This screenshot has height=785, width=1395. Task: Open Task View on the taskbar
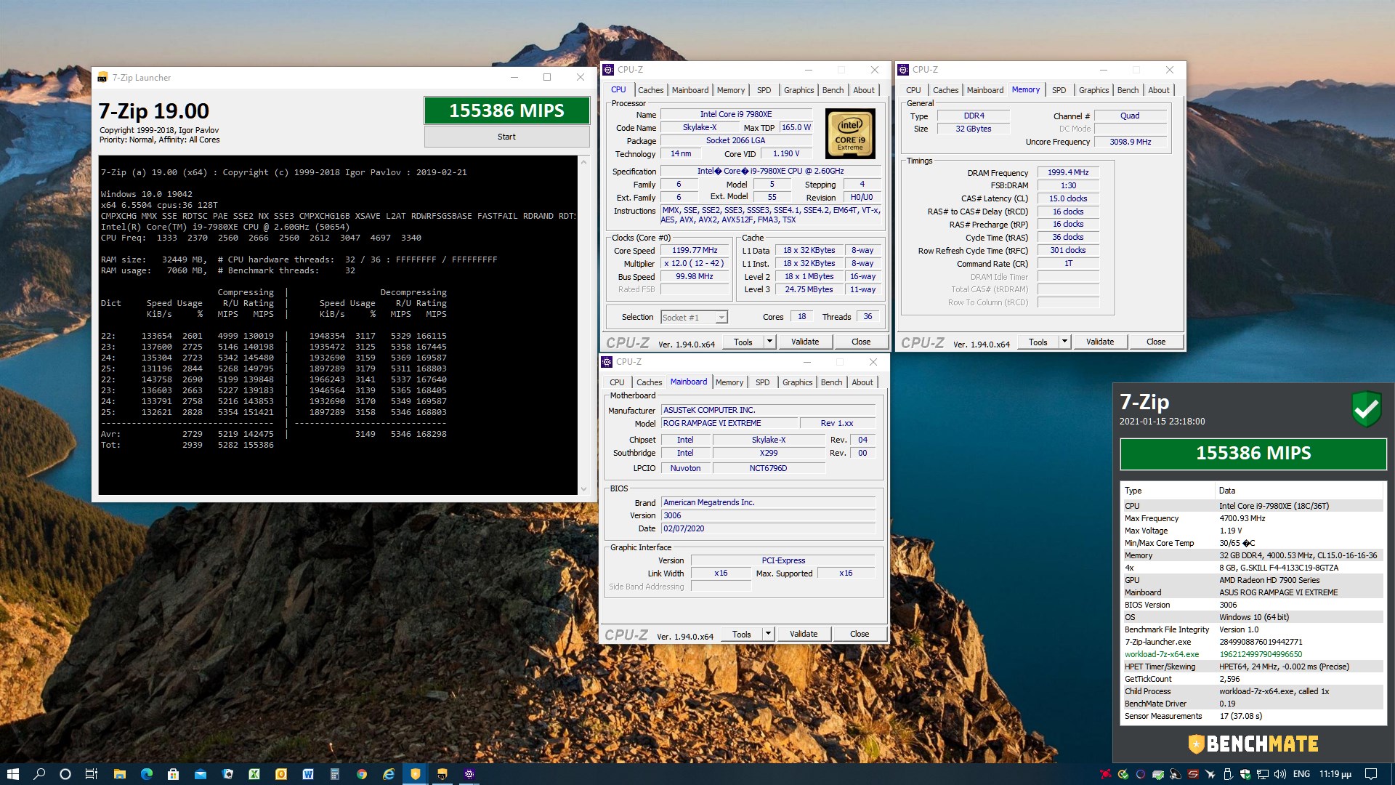(x=92, y=774)
